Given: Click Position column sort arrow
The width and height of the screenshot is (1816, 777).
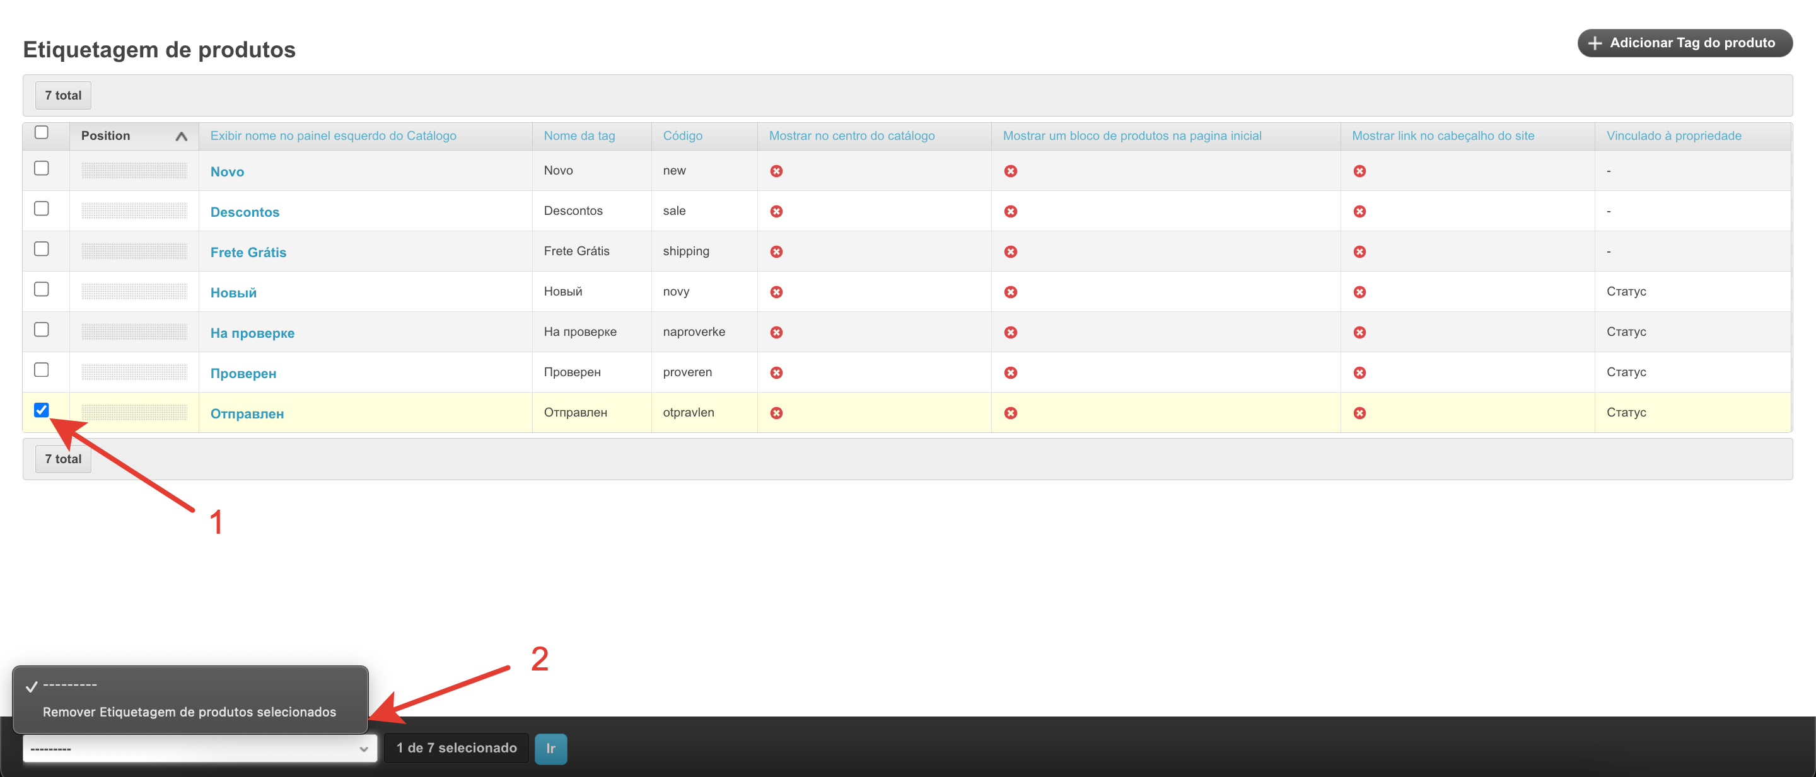Looking at the screenshot, I should pyautogui.click(x=181, y=136).
